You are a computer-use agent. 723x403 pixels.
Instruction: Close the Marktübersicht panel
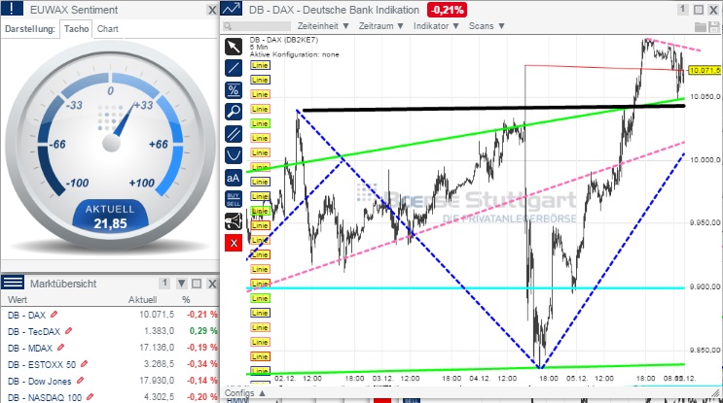pos(212,284)
